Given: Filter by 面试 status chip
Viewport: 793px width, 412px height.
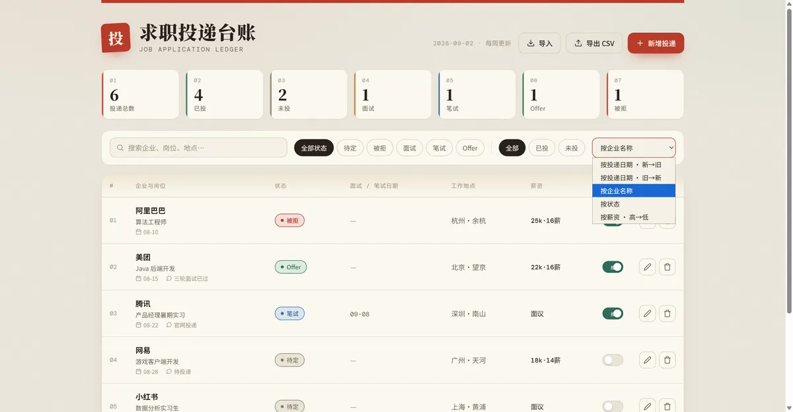Looking at the screenshot, I should [410, 148].
